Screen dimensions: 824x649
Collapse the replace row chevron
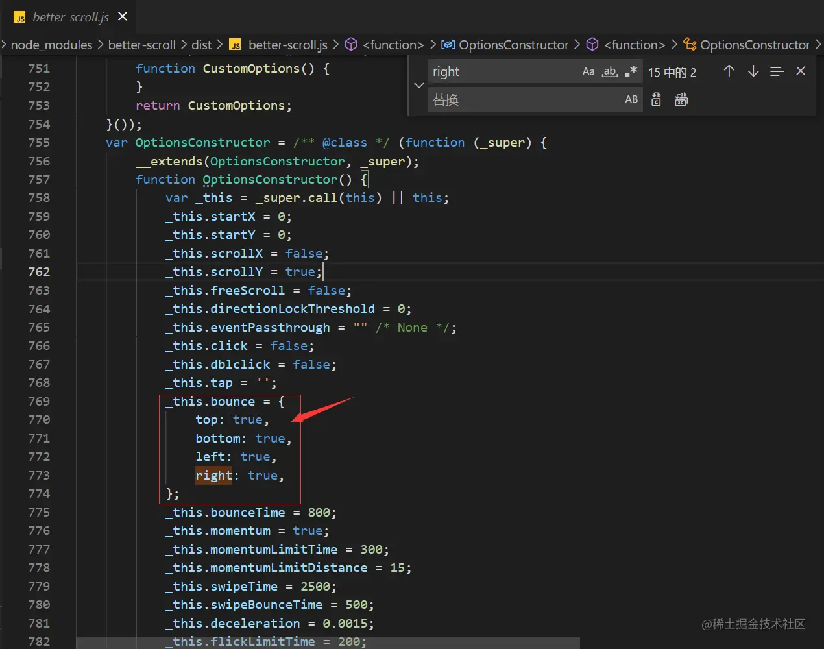[418, 85]
